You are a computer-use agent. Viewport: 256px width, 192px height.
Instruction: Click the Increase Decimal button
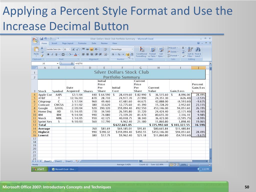[x=128, y=54]
